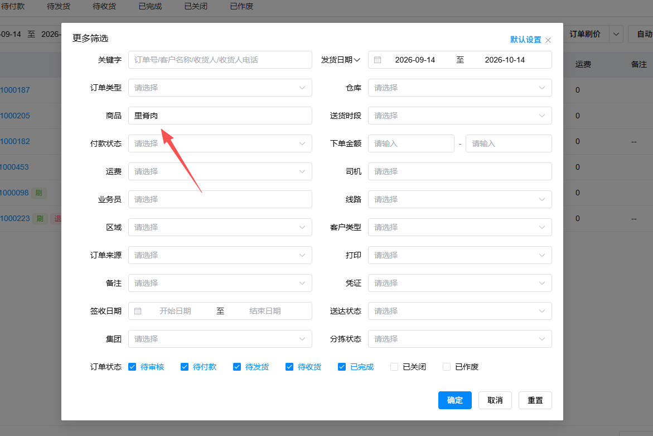Image resolution: width=653 pixels, height=436 pixels.
Task: Click the 关键字 search input field
Action: [220, 60]
